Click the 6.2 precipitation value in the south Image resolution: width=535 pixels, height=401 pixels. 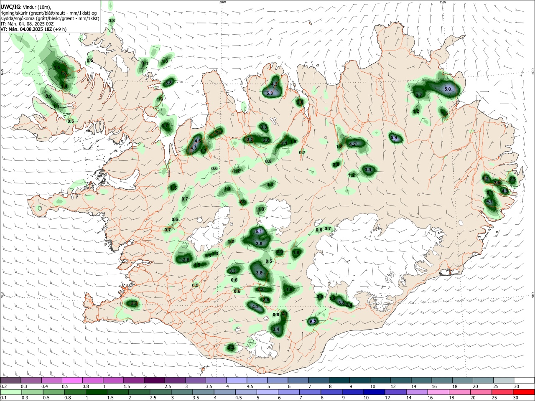point(313,321)
